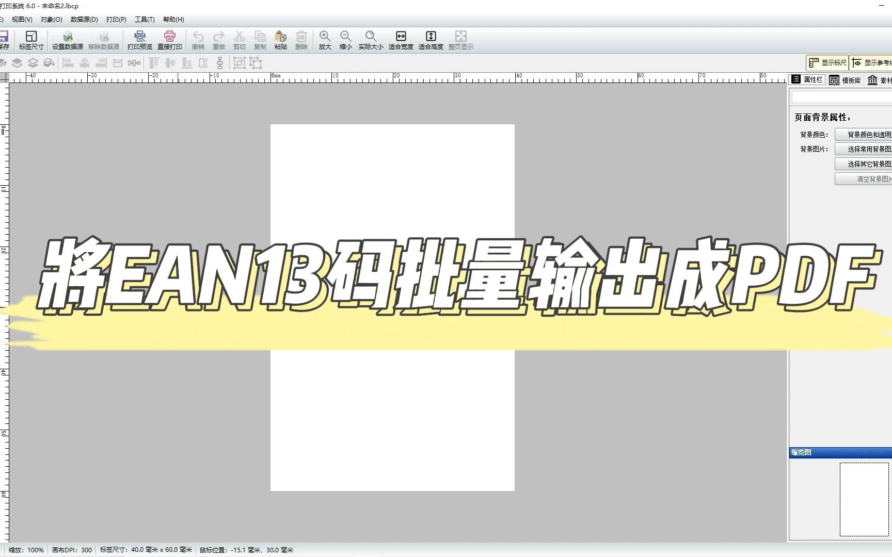
Task: Click the align bottom edges icon
Action: (187, 63)
